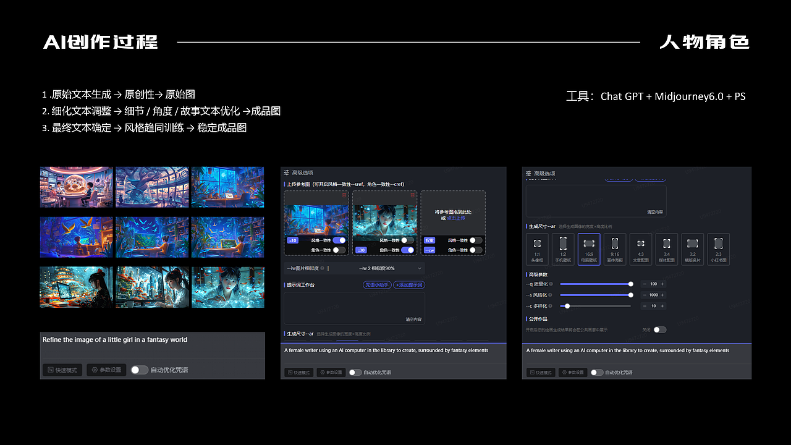Enable the 公开作品 public display toggle

(660, 329)
